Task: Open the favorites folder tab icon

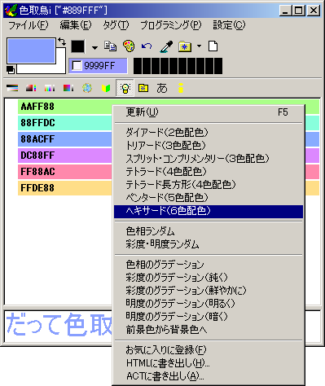Action: coord(143,88)
